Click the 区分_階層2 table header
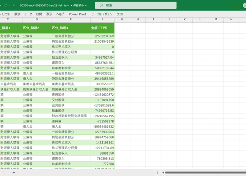The image size is (246, 176). click(x=37, y=28)
